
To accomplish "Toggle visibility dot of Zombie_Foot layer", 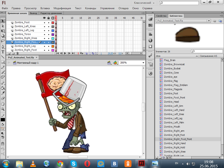I will 44,22.
